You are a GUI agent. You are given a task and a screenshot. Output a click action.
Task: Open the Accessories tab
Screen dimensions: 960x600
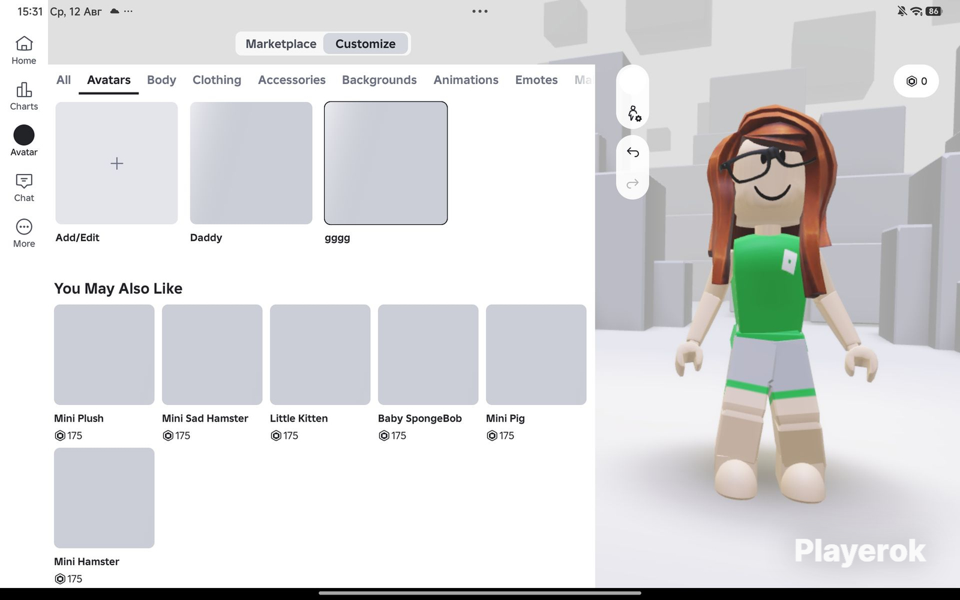click(292, 80)
